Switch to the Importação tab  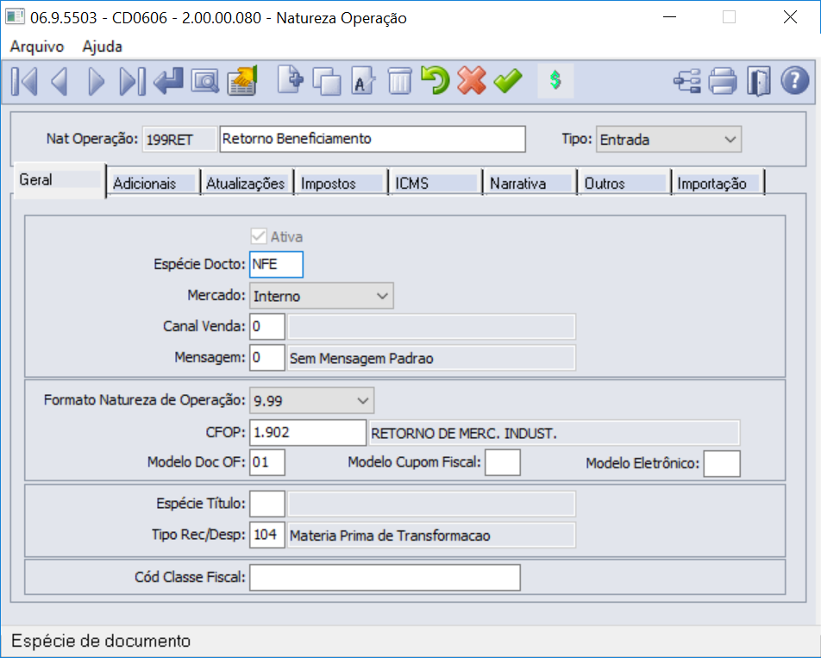tap(718, 183)
